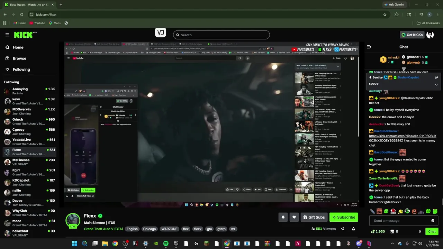Open Chrome extensions puzzle icon

396,15
